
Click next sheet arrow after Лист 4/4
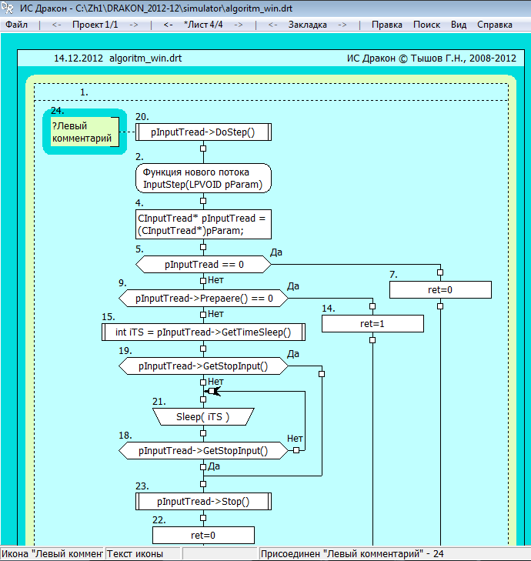(x=239, y=25)
